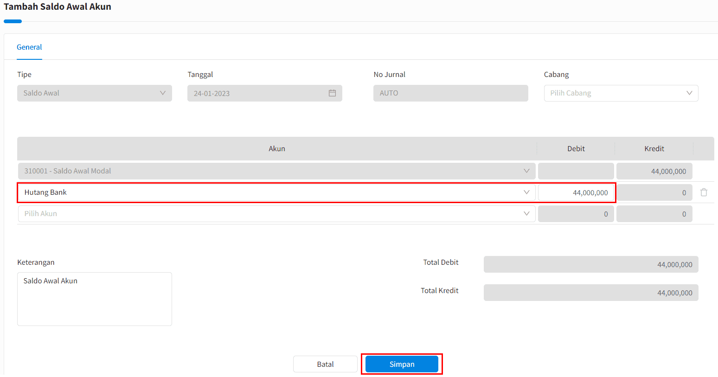Open the 310001 - Saldo Awal Modal dropdown
Screen dimensions: 718x377
pyautogui.click(x=277, y=171)
